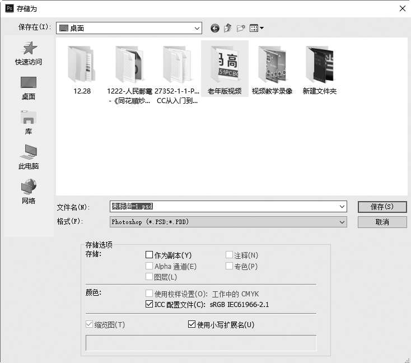Open 库 in the left sidebar
Image resolution: width=411 pixels, height=363 pixels.
(29, 123)
